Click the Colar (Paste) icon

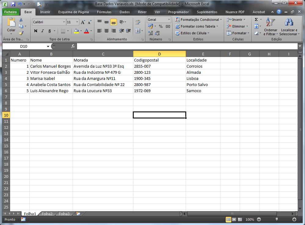(x=11, y=23)
